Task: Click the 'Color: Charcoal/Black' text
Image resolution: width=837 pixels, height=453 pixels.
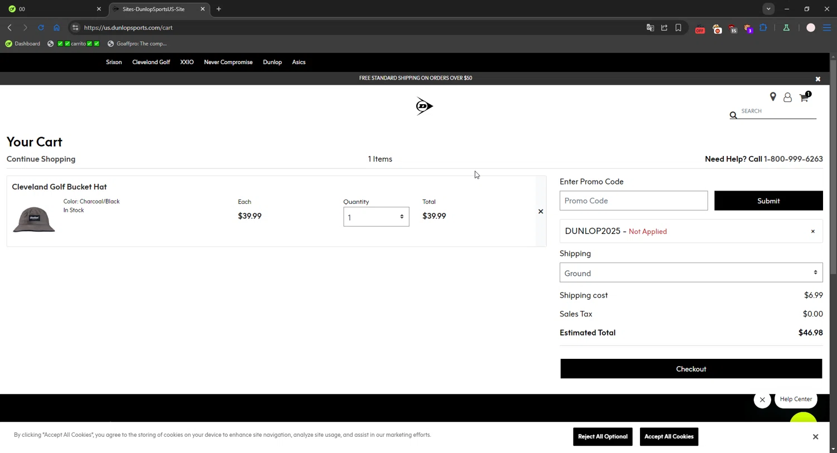Action: coord(91,201)
